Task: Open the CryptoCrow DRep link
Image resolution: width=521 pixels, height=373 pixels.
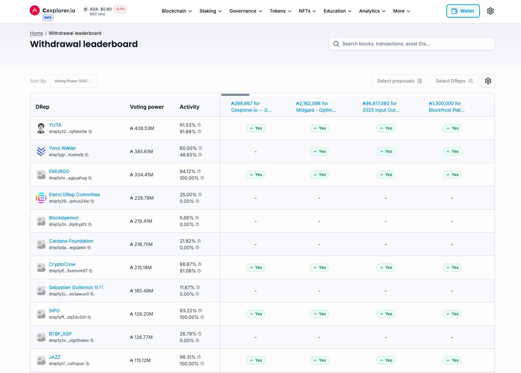Action: [x=62, y=264]
